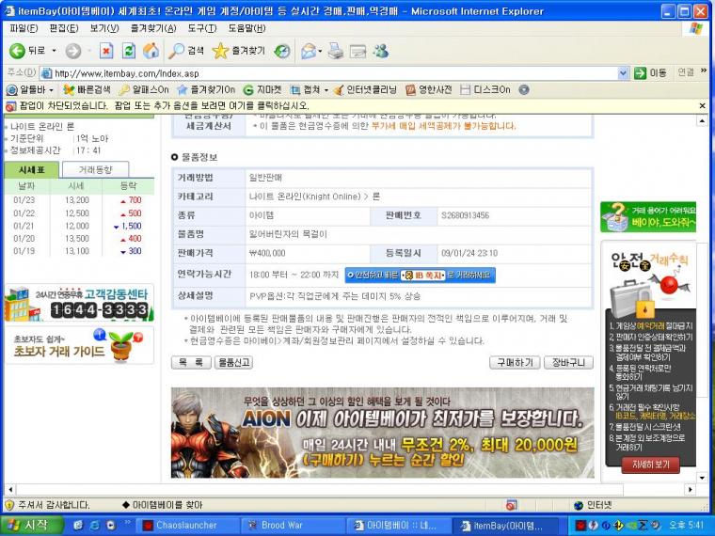
Task: Click the Mail envelope toolbar icon
Action: click(309, 51)
